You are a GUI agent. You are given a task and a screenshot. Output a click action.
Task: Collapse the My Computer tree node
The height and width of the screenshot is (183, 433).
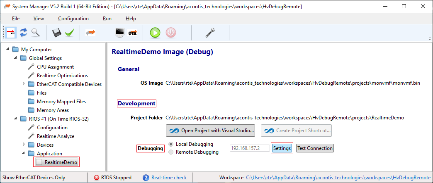[7, 50]
